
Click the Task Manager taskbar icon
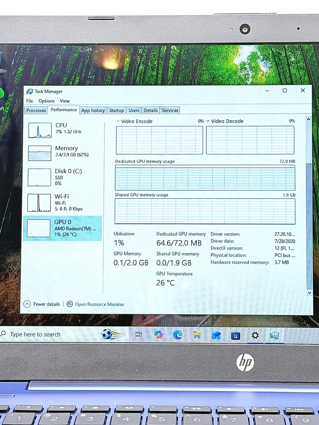point(275,336)
